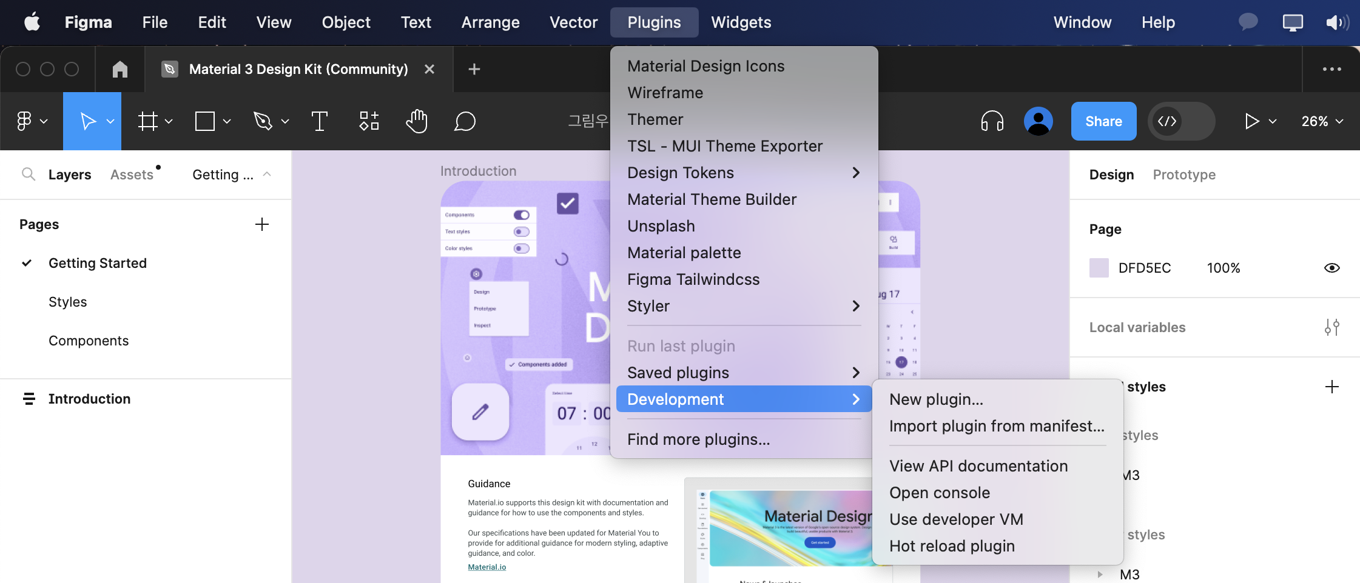This screenshot has width=1360, height=583.
Task: Collapse the Getting pages list chevron
Action: pos(267,175)
